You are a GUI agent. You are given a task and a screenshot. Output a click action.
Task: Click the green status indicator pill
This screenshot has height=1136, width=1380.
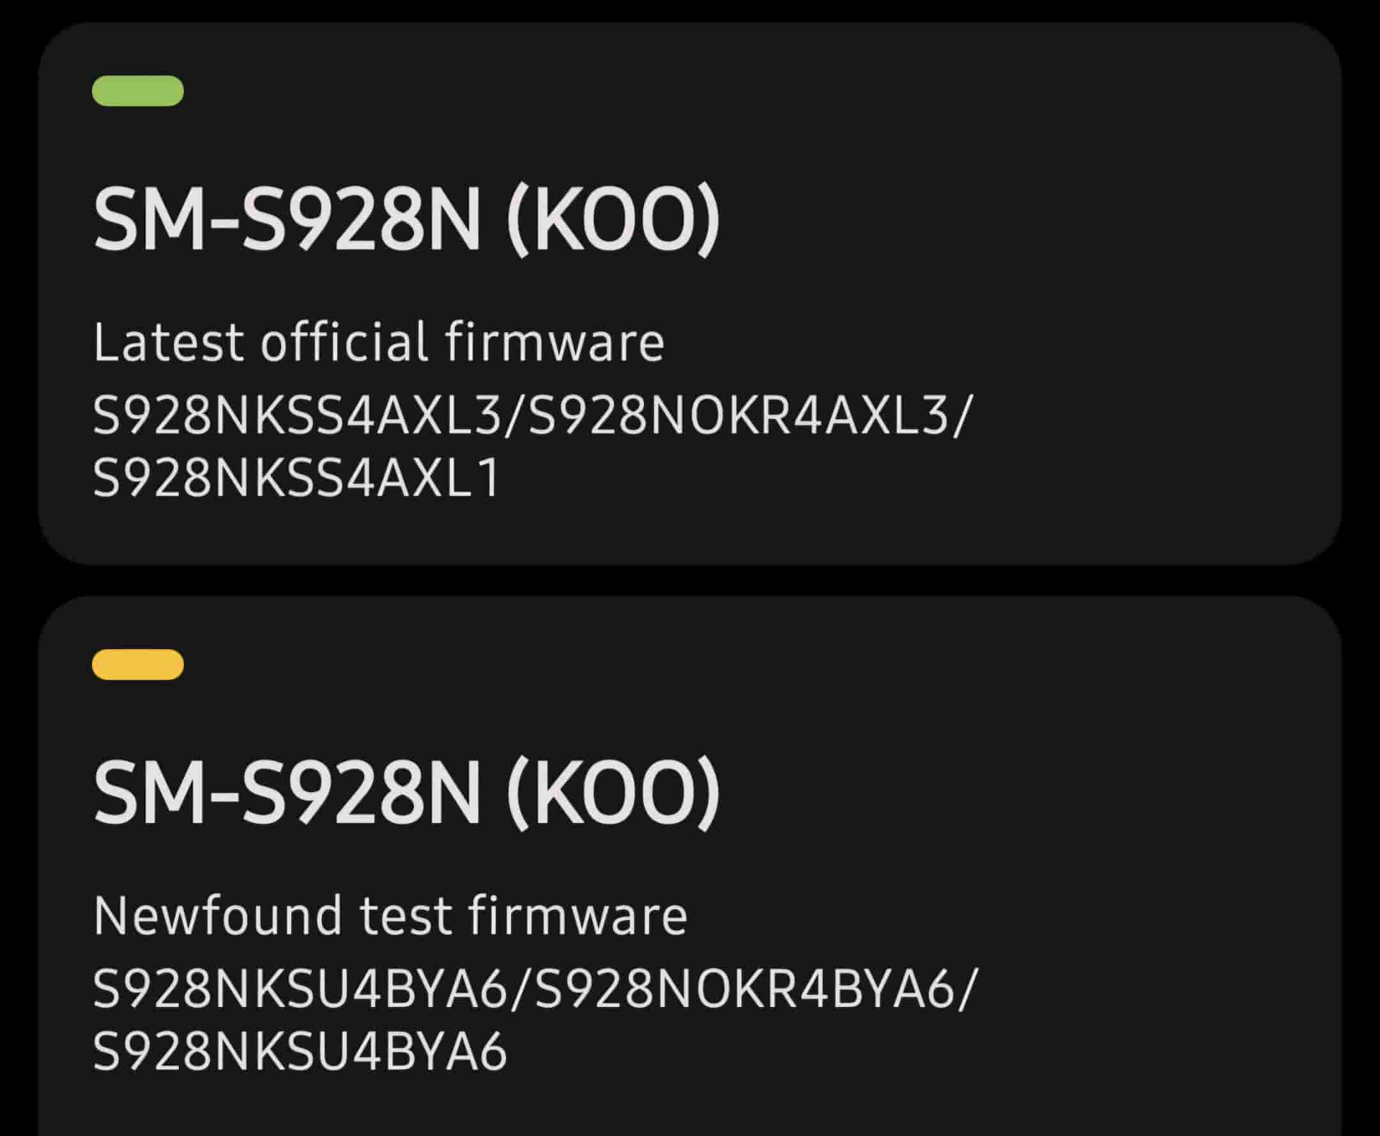click(x=137, y=91)
